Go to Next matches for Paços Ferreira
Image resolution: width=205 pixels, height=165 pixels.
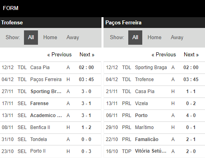tap(191, 55)
